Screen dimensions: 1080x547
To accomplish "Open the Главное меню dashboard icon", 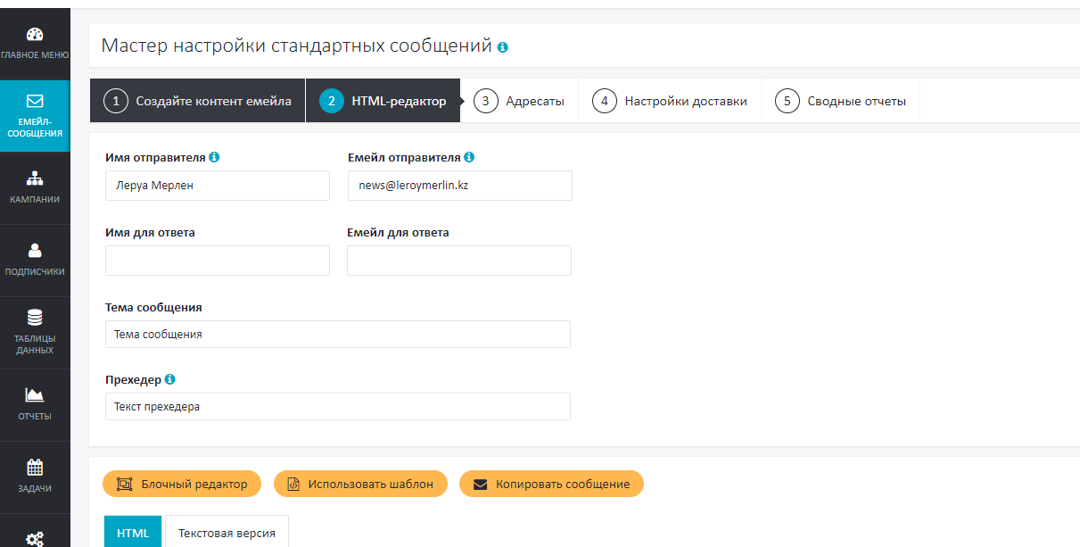I will click(35, 36).
